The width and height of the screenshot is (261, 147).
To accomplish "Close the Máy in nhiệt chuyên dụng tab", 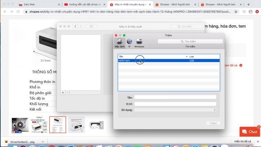I will pyautogui.click(x=150, y=4).
